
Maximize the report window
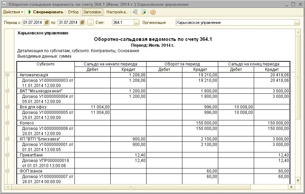pos(293,4)
